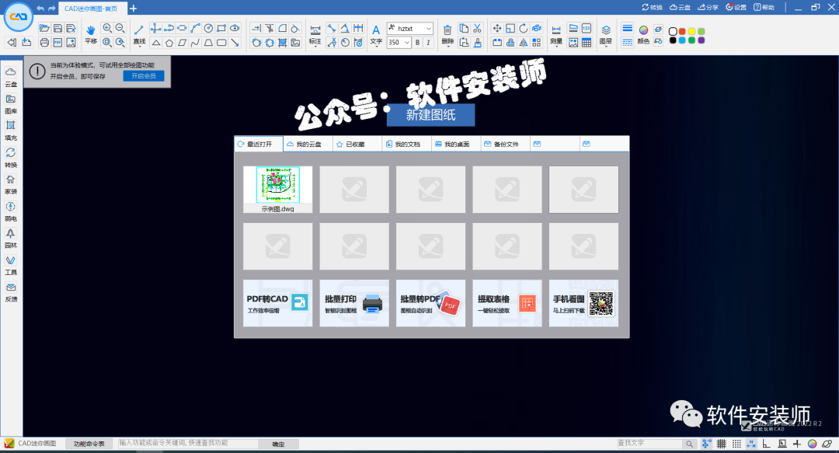Pick the red color swatch

(x=682, y=32)
